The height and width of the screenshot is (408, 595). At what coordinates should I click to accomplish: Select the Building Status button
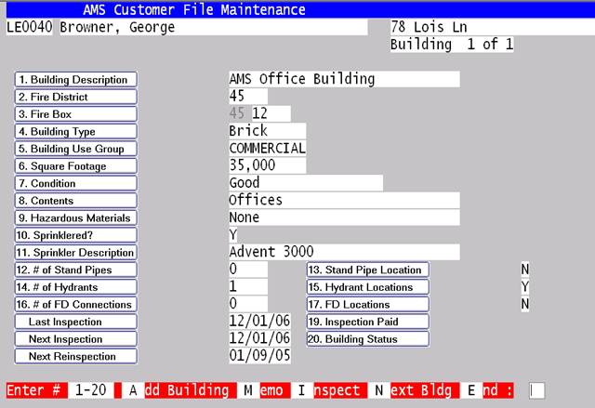pos(366,339)
